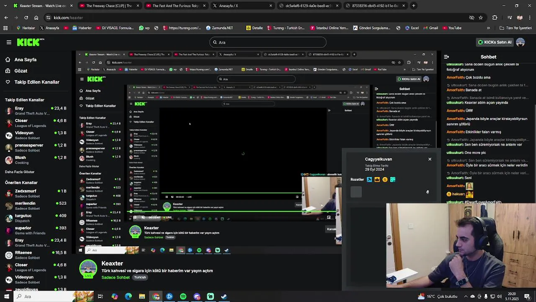Open Spotify from the taskbar

pos(183,297)
